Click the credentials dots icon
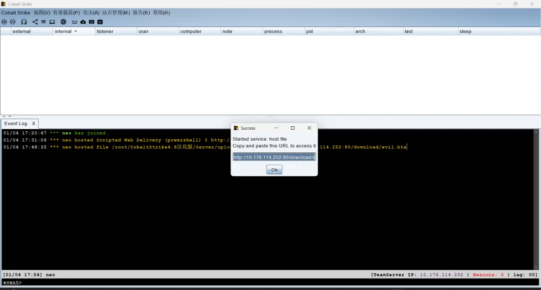Viewport: 541px width, 290px height. point(75,22)
